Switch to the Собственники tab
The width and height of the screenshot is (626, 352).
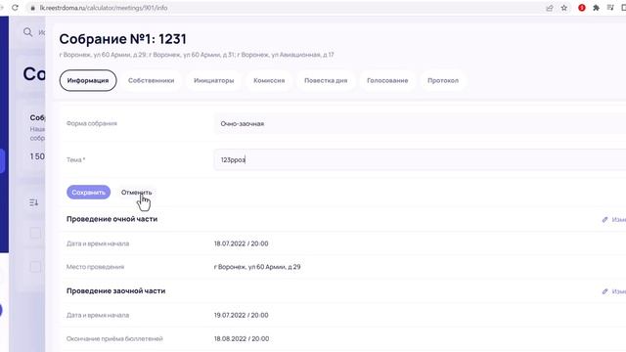pyautogui.click(x=151, y=80)
